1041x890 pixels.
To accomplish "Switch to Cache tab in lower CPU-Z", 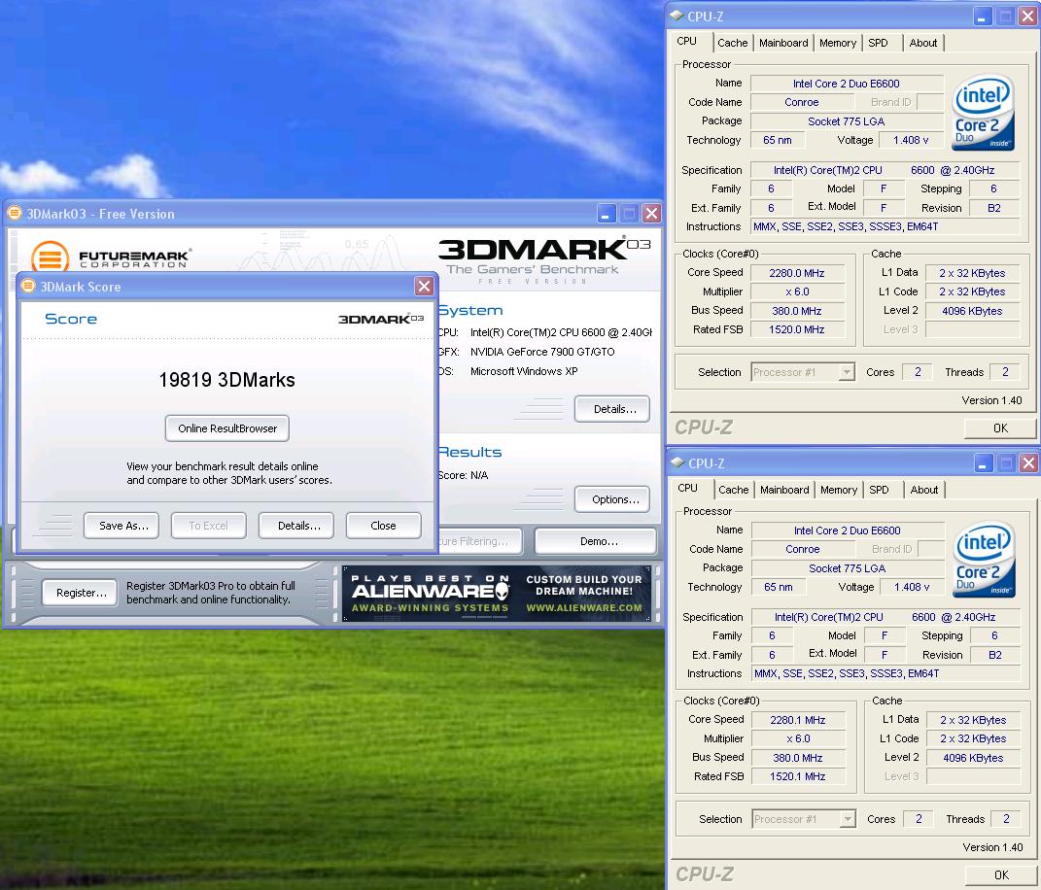I will pos(734,490).
